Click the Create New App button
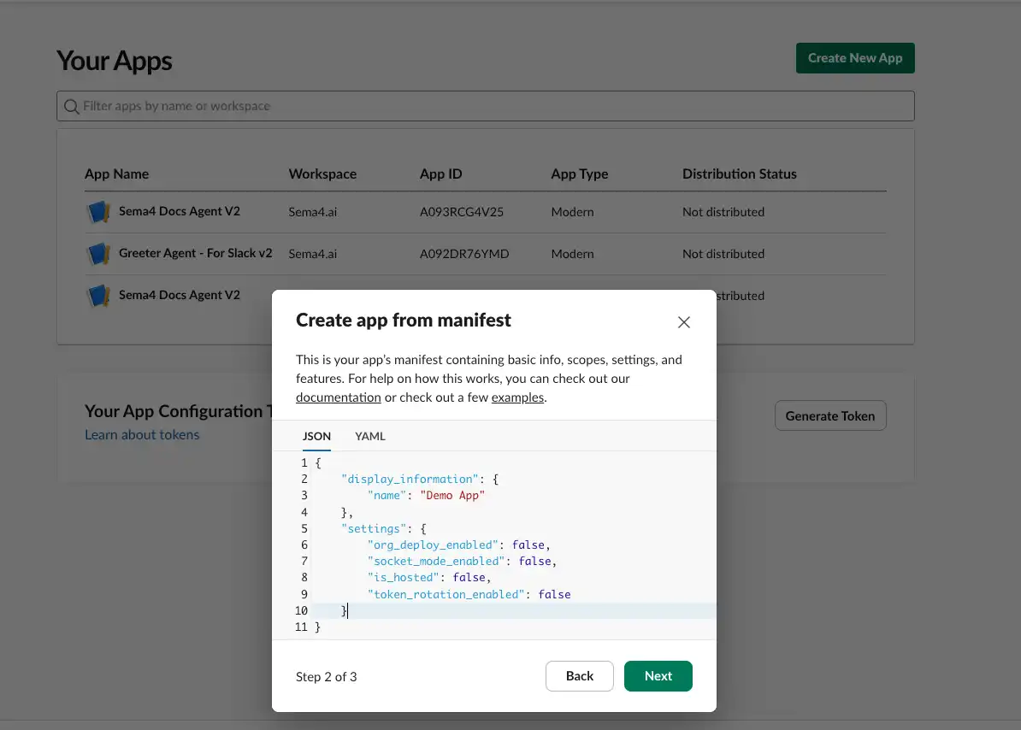The image size is (1021, 730). coord(855,57)
